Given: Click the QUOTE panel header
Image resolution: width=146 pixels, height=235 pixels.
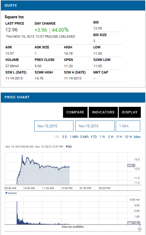Looking at the screenshot, I should tap(73, 5).
